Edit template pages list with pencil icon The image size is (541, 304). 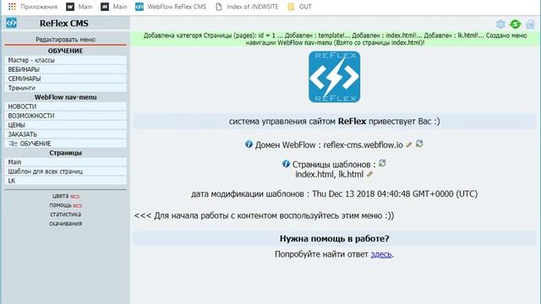369,174
